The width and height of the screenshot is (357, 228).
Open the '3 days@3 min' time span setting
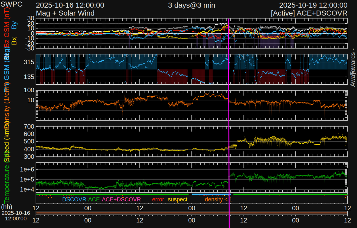click(191, 5)
